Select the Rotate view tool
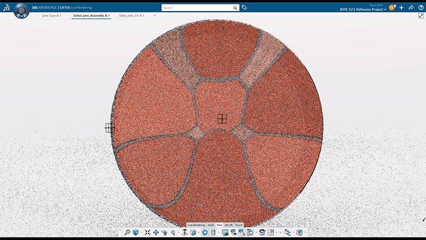Screen dimensions: 426x240 (164, 232)
